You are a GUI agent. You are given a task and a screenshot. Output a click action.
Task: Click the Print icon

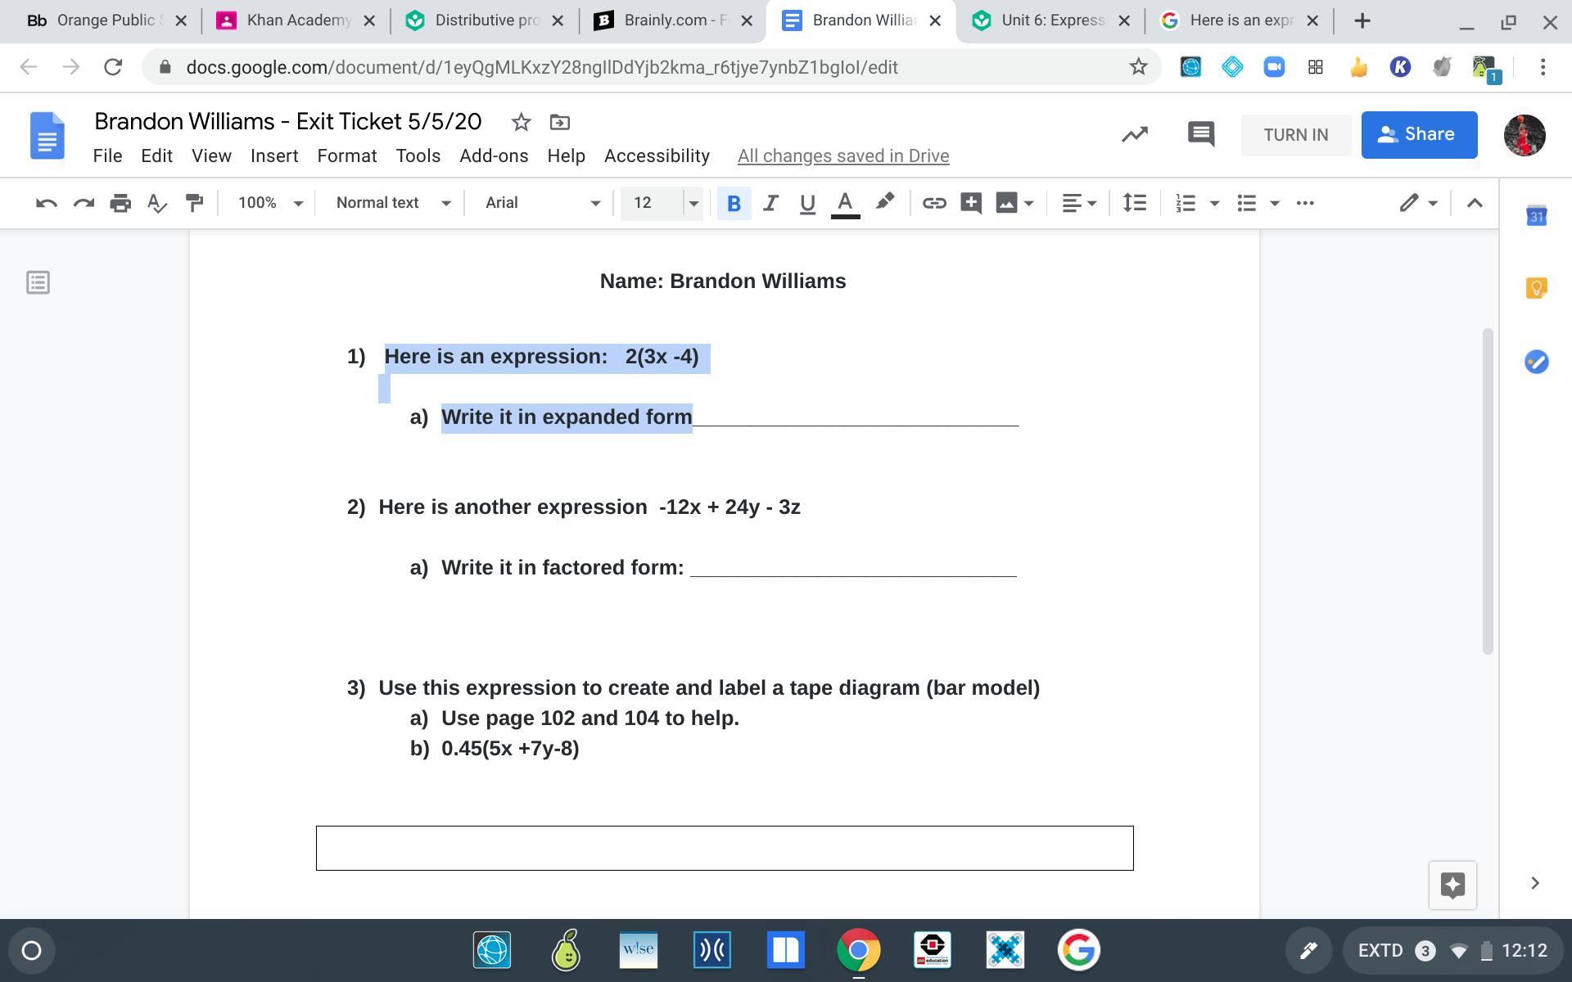[x=120, y=203]
